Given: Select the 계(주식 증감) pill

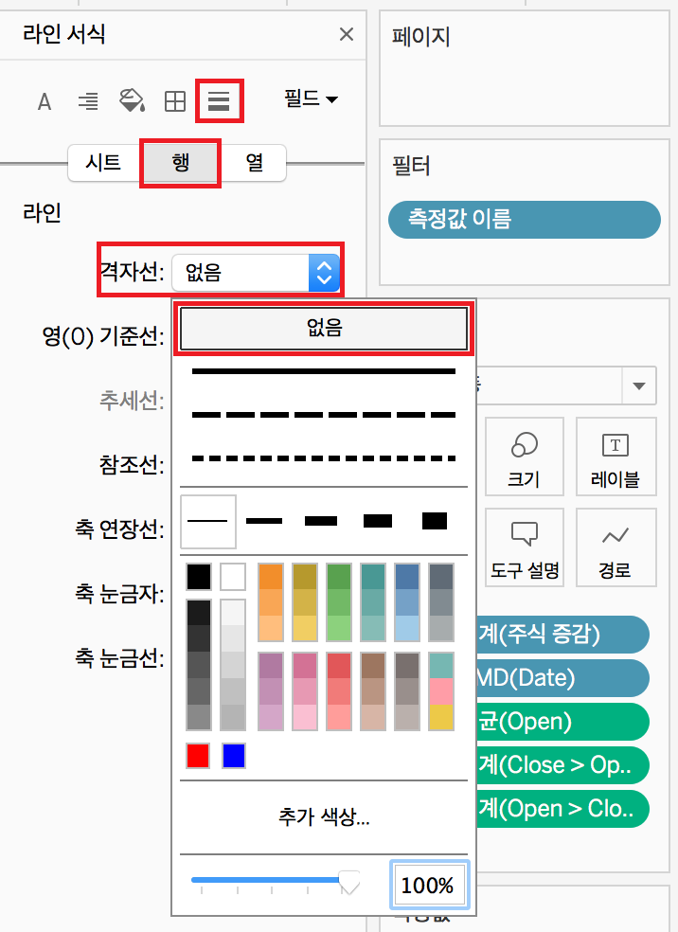Looking at the screenshot, I should [562, 635].
